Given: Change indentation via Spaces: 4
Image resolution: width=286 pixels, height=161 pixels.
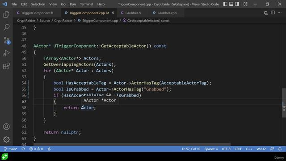Looking at the screenshot, I should (x=211, y=149).
